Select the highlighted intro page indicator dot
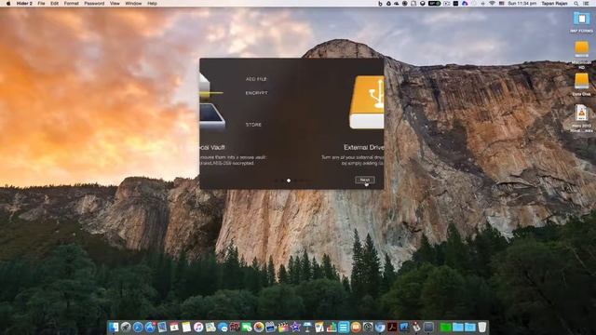The image size is (596, 335). click(x=289, y=181)
